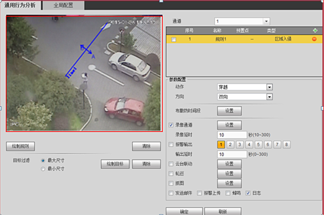
Task: Select alarm output channel 1
Action: (221, 144)
